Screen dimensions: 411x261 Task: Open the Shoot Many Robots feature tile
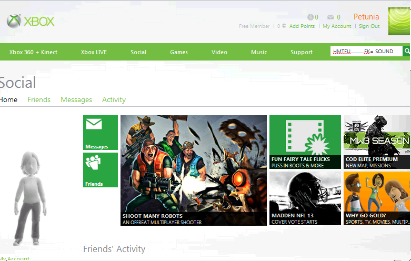tap(194, 170)
